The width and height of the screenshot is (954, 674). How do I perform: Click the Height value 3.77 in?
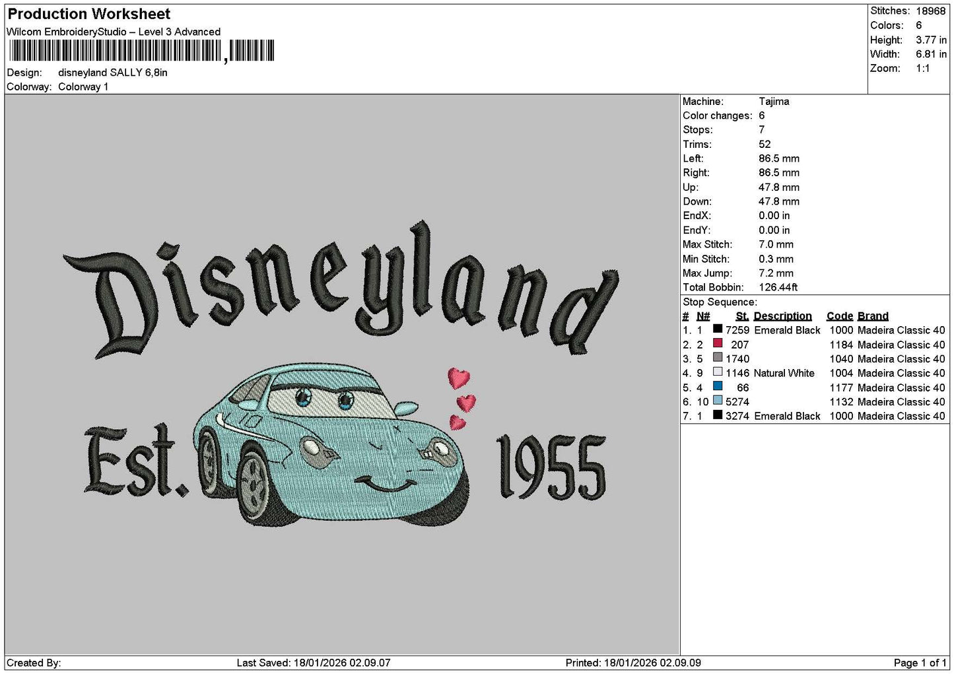tap(931, 40)
